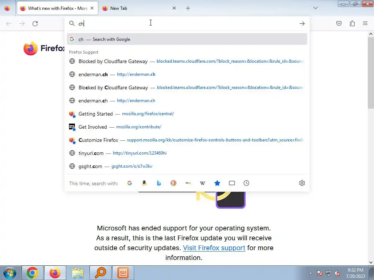Viewport: 374px width, 280px height.
Task: Select the Customize Firefox suggestion
Action: tap(187, 140)
